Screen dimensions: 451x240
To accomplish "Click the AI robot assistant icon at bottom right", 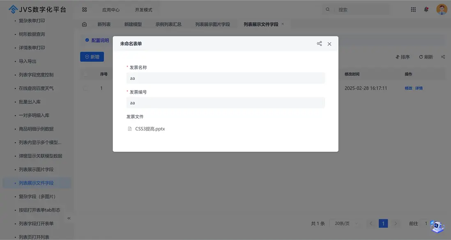I will (x=437, y=226).
